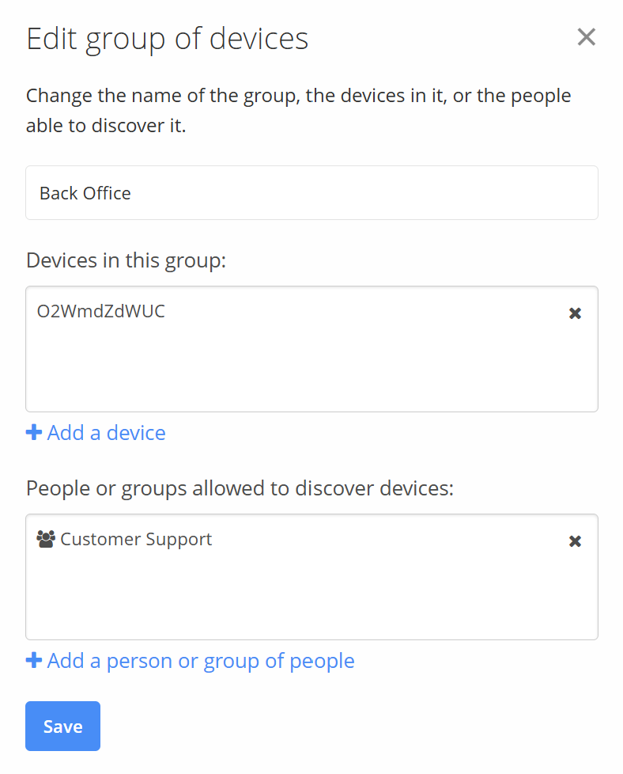Open Add a person or group of people

pyautogui.click(x=201, y=661)
